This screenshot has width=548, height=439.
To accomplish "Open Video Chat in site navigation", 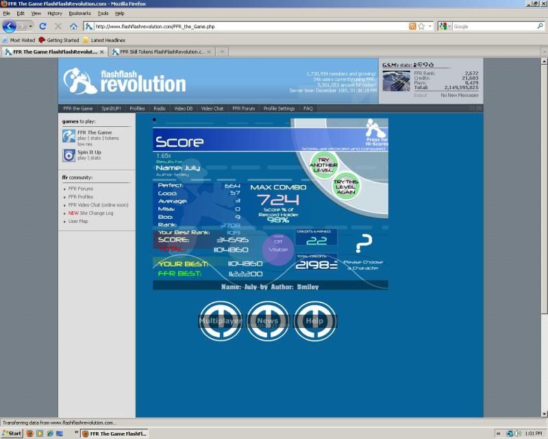I will (x=212, y=108).
